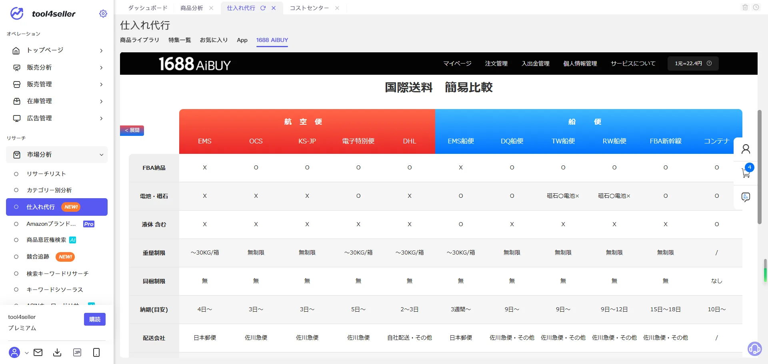768x364 pixels.
Task: Click the trash icon in top right
Action: [x=745, y=7]
